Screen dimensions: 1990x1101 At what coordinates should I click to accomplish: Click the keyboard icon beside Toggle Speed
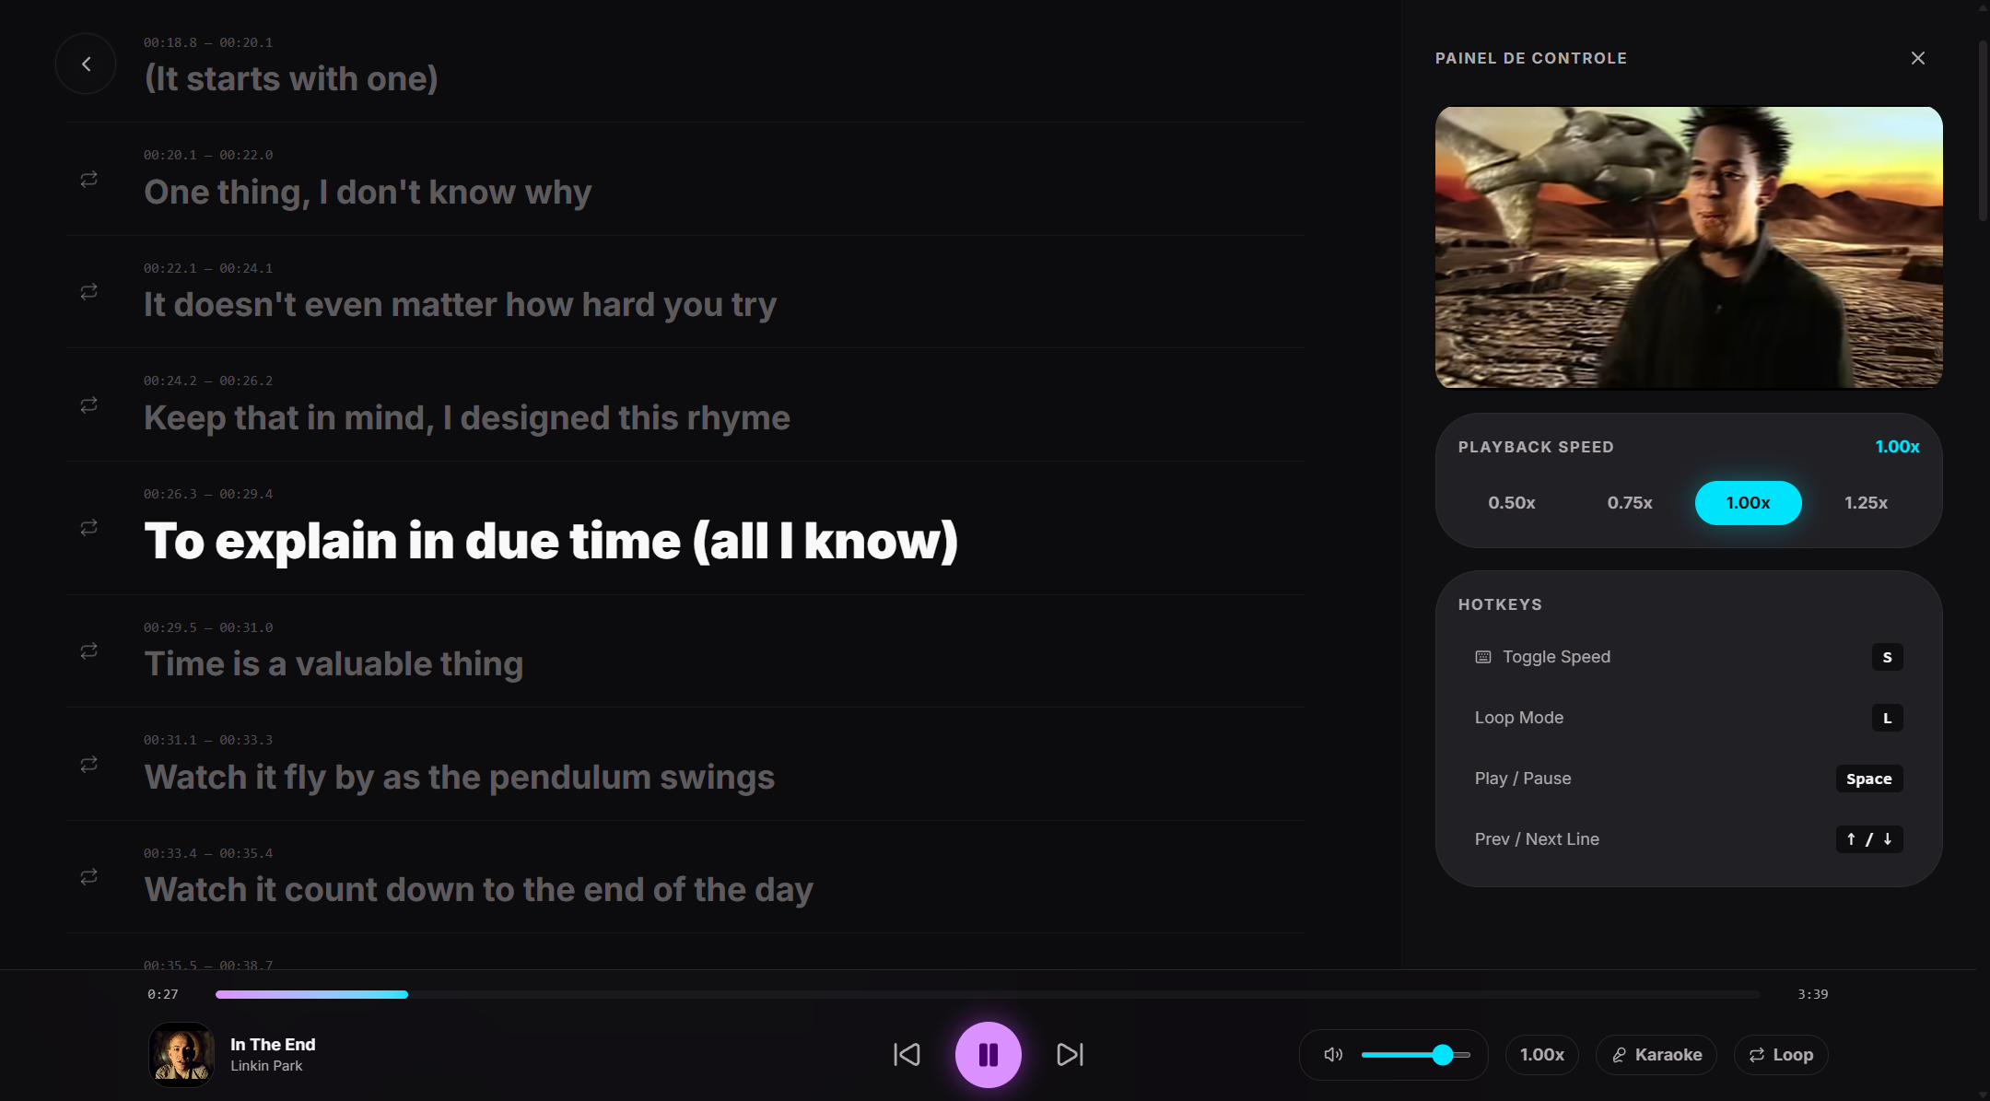[x=1482, y=657]
